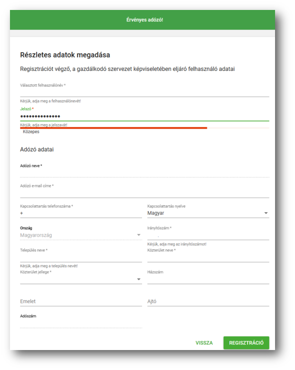This screenshot has width=295, height=370.
Task: Click the Adózó e-mail címe field
Action: 144,193
